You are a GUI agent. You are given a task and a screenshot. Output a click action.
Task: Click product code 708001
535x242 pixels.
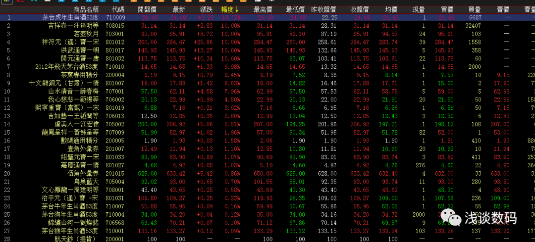115,190
